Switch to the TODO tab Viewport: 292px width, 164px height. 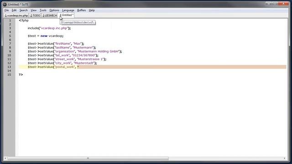(x=35, y=15)
